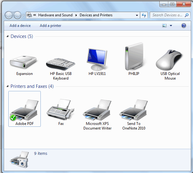Click the printer icon in the address bar
The height and width of the screenshot is (173, 193).
coord(29,15)
